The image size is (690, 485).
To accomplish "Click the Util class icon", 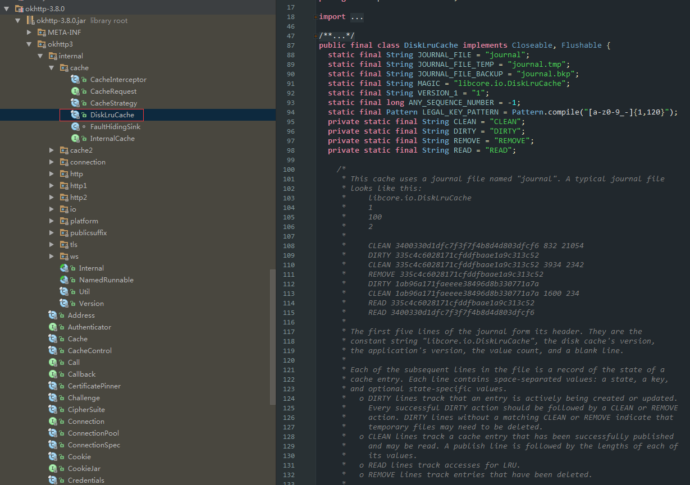I will pos(64,292).
